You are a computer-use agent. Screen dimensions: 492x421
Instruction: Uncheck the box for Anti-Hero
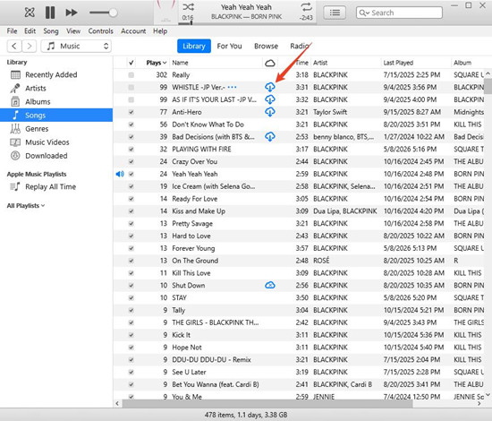coord(131,112)
